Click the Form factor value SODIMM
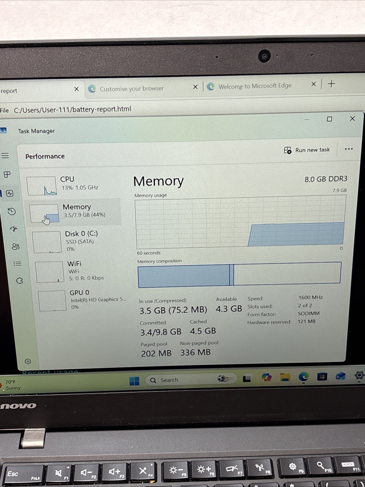Image resolution: width=365 pixels, height=487 pixels. tap(308, 313)
